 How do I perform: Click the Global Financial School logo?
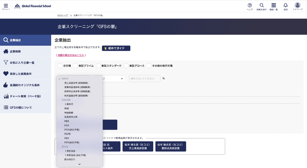[x=33, y=6]
